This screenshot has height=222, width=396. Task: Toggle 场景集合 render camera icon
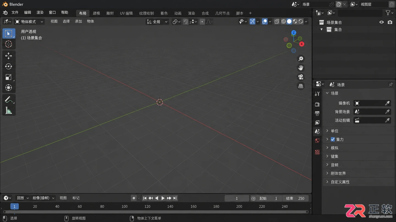[x=390, y=22]
